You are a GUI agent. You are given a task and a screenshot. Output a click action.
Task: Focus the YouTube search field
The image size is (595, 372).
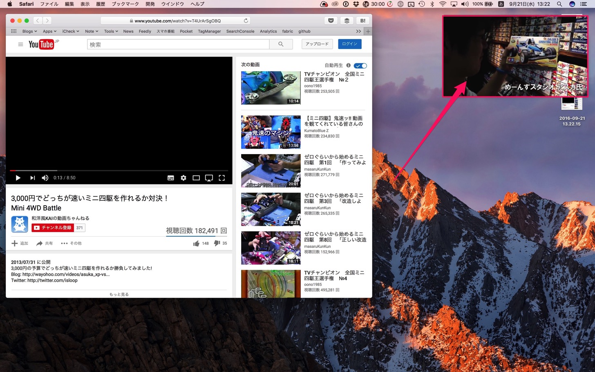click(x=178, y=44)
